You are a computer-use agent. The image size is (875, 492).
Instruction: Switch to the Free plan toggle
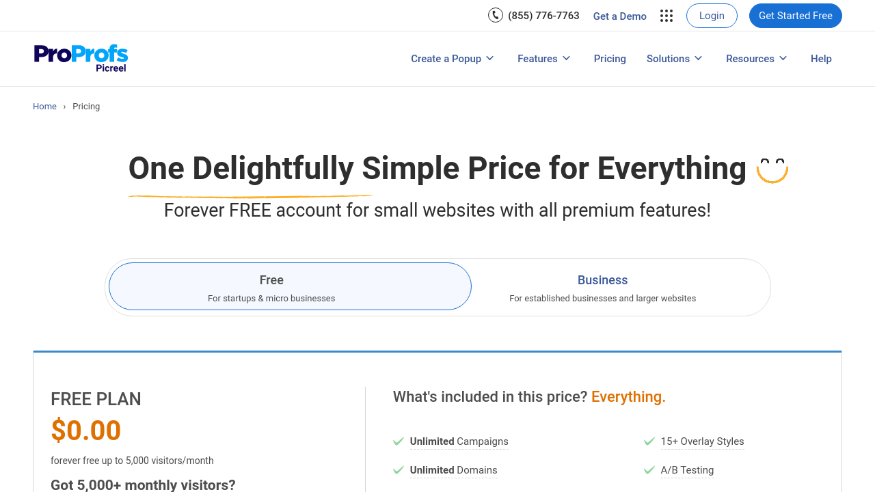(x=290, y=286)
